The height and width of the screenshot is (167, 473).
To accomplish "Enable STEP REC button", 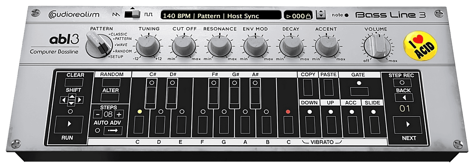I will (402, 83).
